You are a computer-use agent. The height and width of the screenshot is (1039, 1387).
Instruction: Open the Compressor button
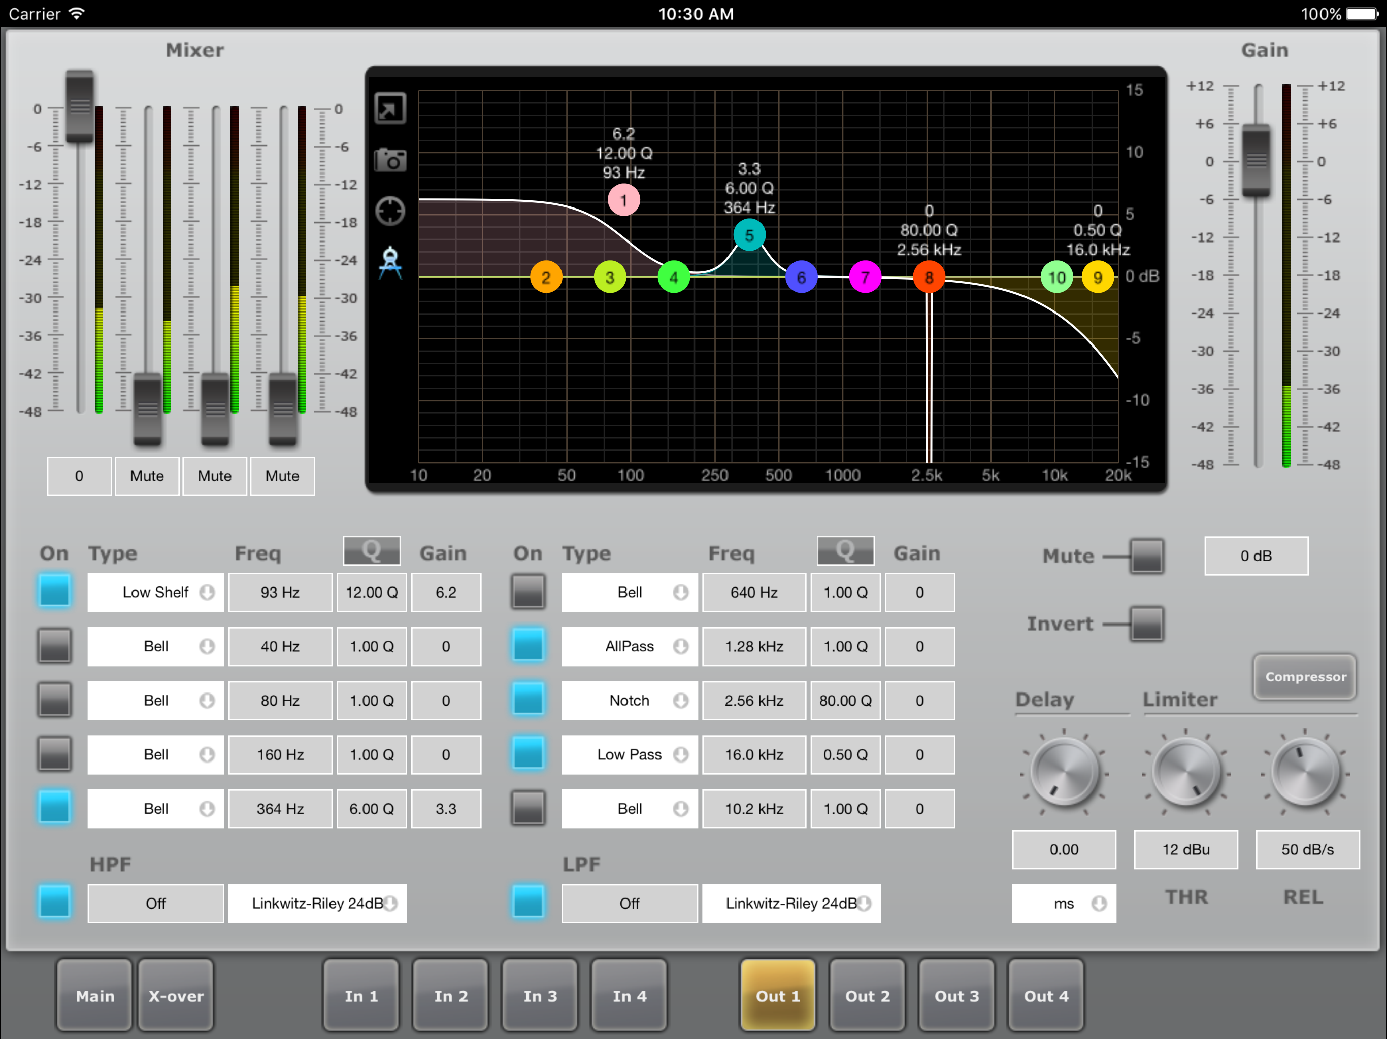(1305, 677)
